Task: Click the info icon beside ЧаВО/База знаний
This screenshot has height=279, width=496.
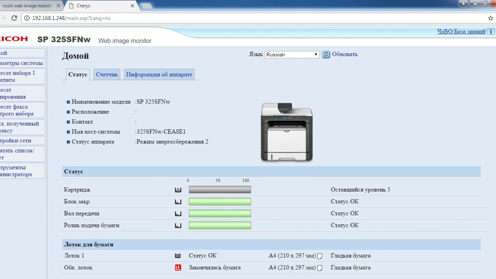Action: [x=491, y=31]
